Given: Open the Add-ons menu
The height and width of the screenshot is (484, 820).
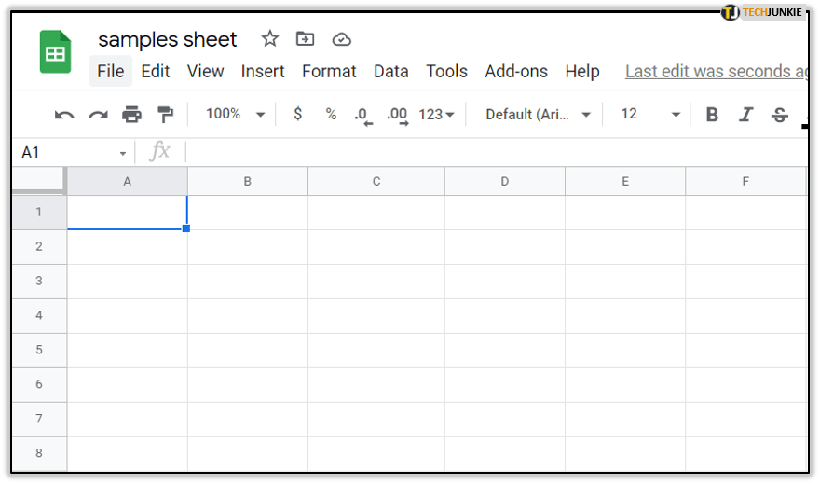Looking at the screenshot, I should click(x=516, y=72).
